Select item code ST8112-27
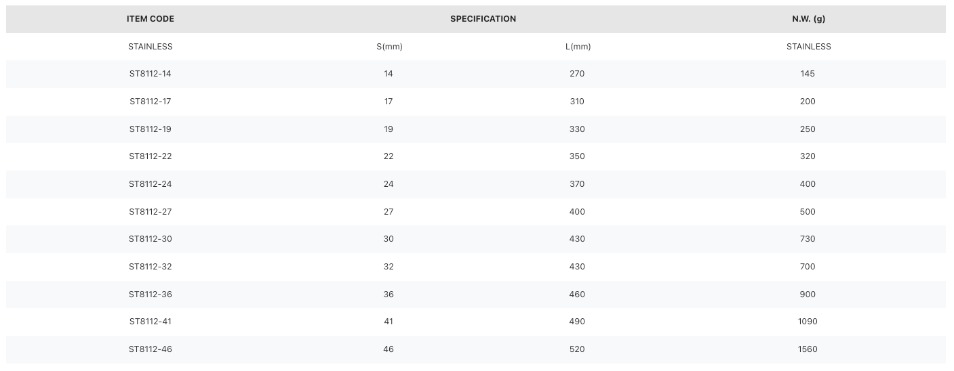Screen dimensions: 954x371 [151, 212]
